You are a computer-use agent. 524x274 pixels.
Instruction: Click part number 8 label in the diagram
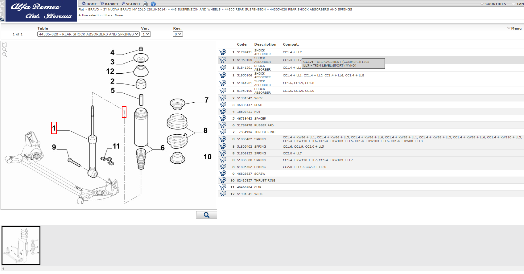[205, 130]
